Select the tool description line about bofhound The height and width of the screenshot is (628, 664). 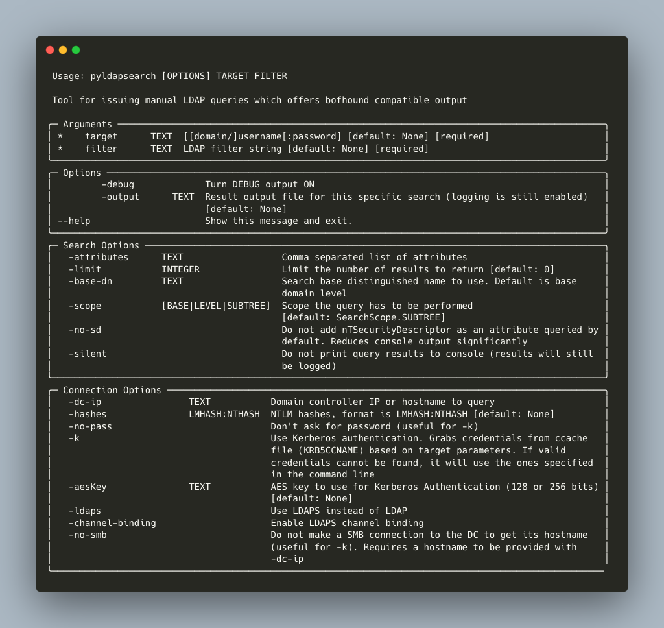coord(259,100)
